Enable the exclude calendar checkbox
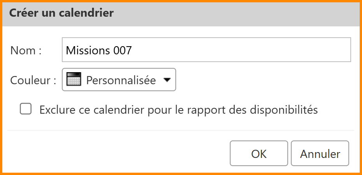 (26, 109)
